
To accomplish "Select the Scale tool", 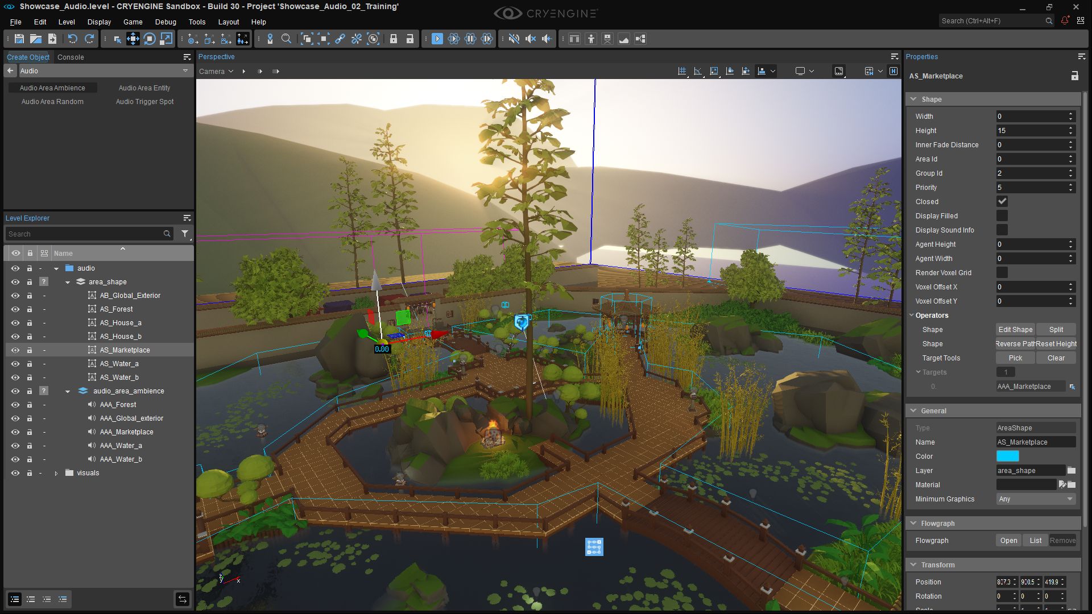I will click(x=166, y=39).
